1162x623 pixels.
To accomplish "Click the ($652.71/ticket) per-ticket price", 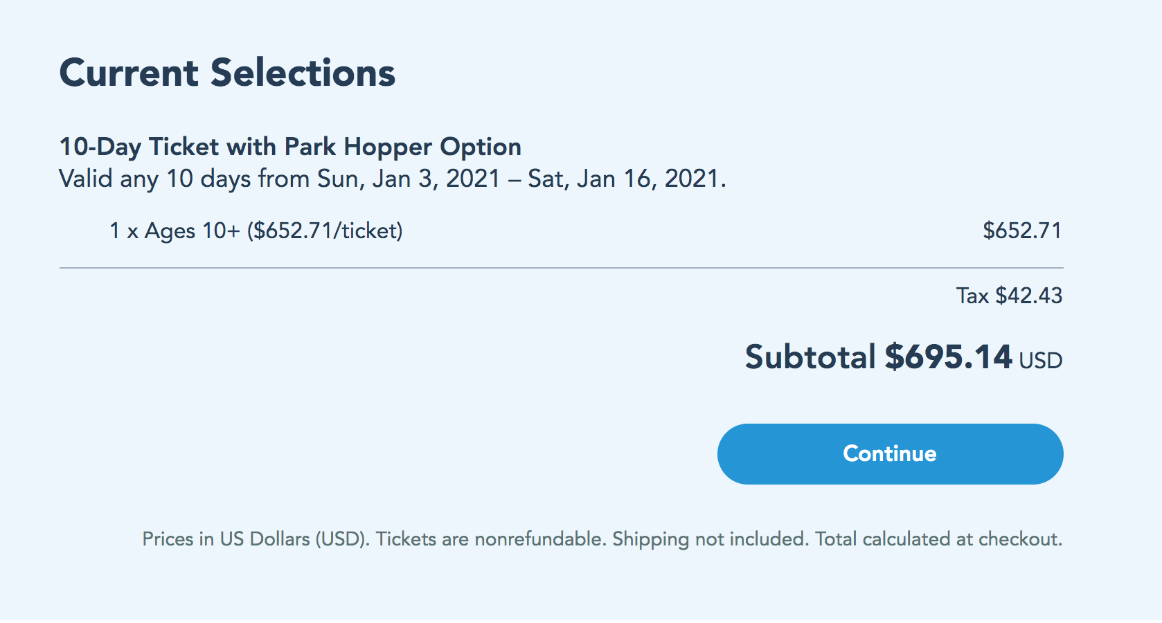I will 325,231.
